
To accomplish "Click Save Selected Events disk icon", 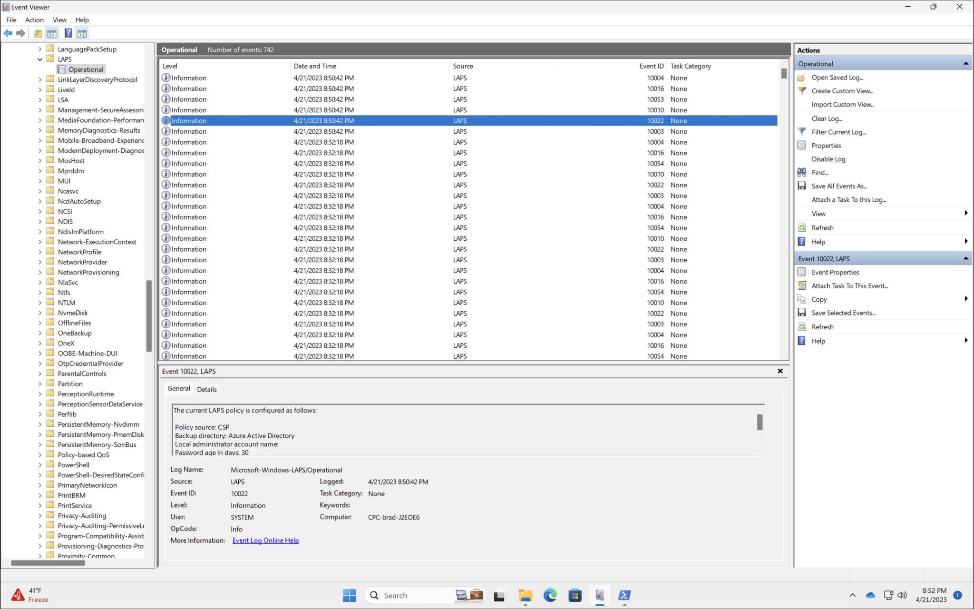I will (x=802, y=313).
